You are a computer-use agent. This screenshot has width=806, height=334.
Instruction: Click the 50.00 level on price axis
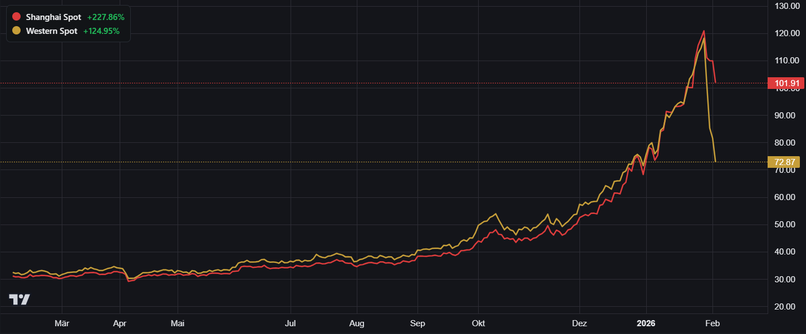787,225
